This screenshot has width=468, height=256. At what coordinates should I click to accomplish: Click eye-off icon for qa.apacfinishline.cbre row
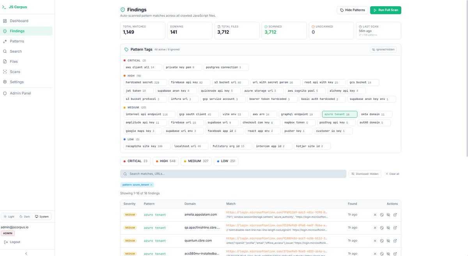(x=388, y=228)
